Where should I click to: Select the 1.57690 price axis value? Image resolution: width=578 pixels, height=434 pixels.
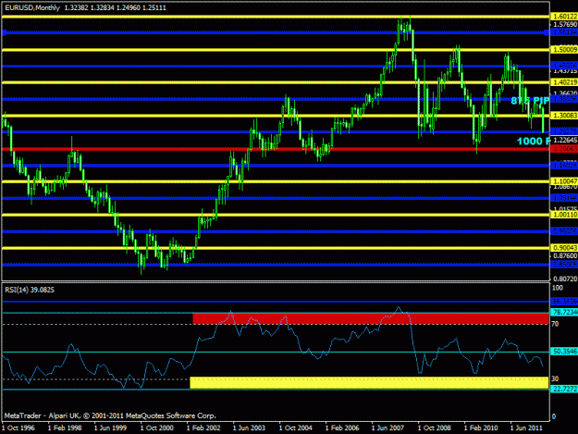coord(565,24)
